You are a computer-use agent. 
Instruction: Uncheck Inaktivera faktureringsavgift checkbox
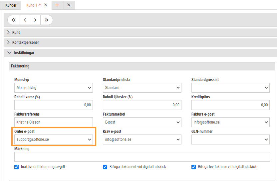(16, 167)
